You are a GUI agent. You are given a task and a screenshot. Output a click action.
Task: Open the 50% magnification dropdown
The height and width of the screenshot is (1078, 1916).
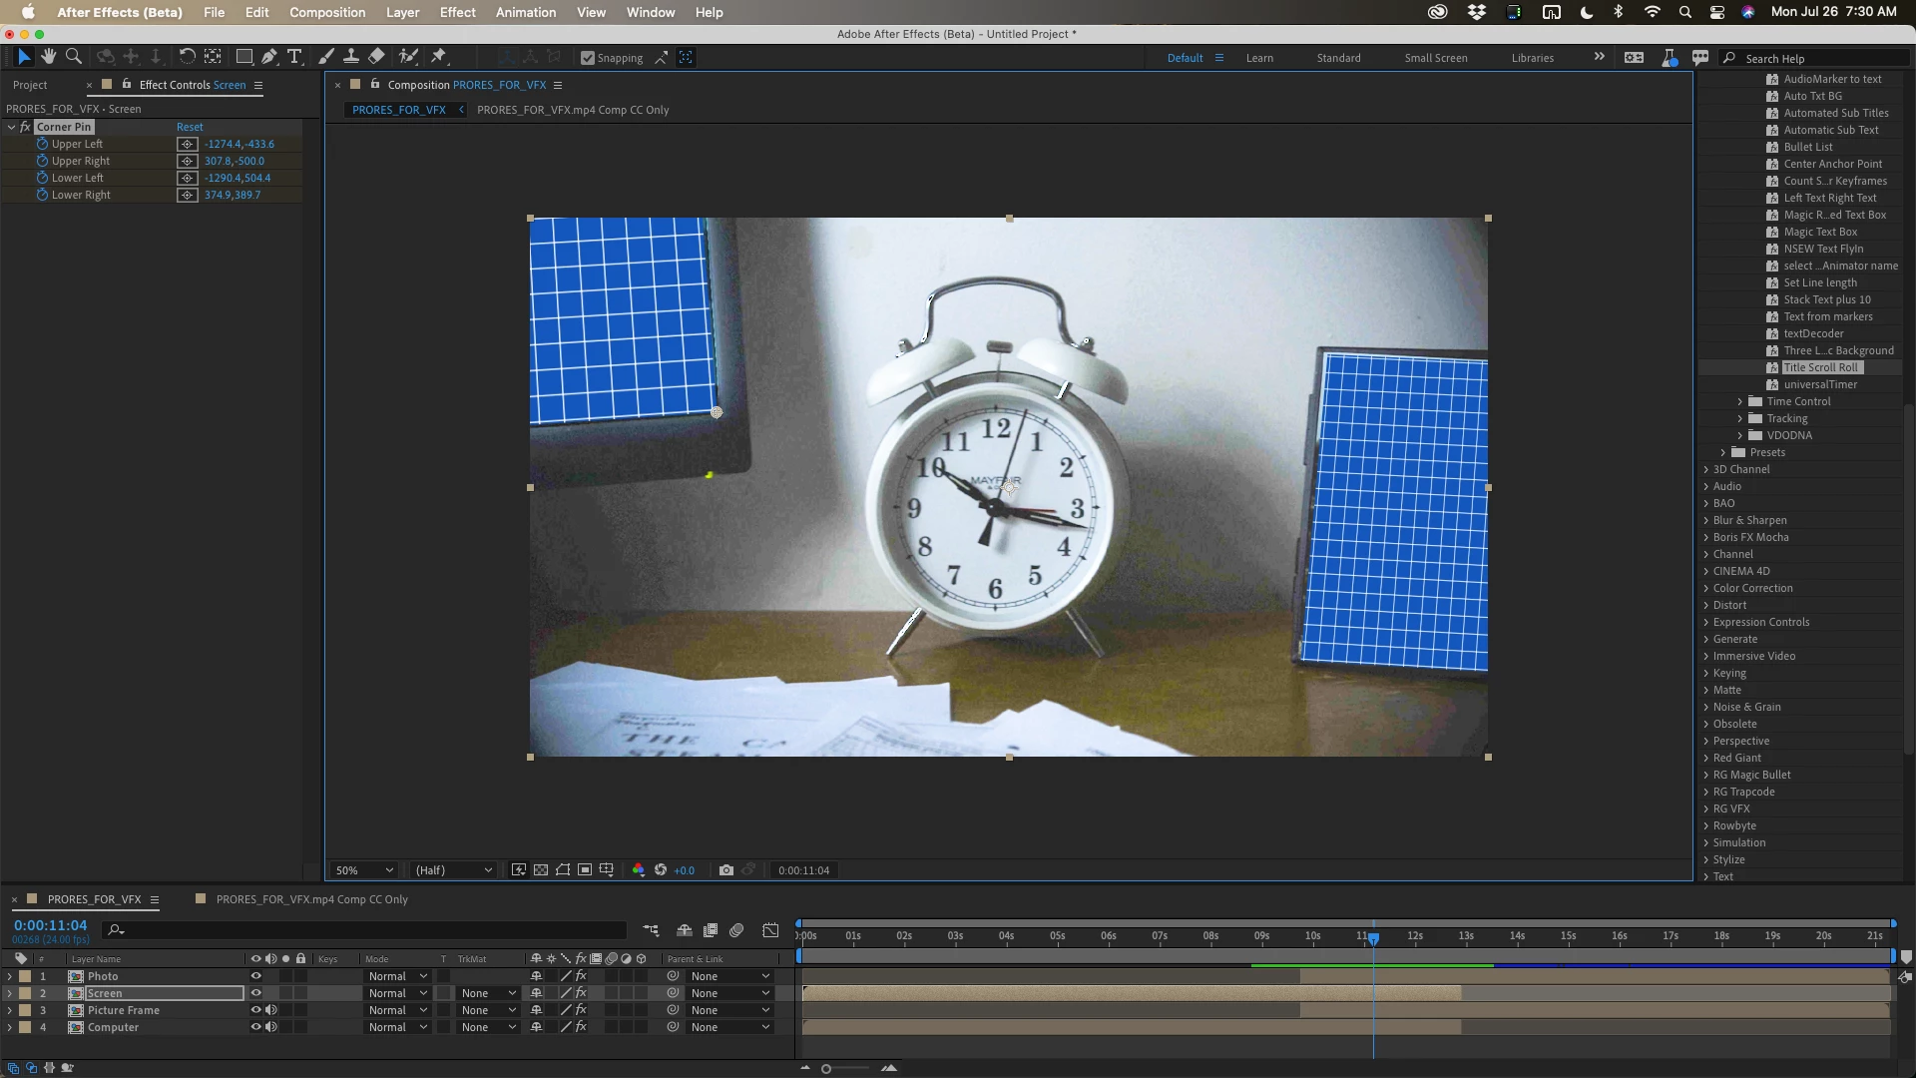tap(364, 870)
